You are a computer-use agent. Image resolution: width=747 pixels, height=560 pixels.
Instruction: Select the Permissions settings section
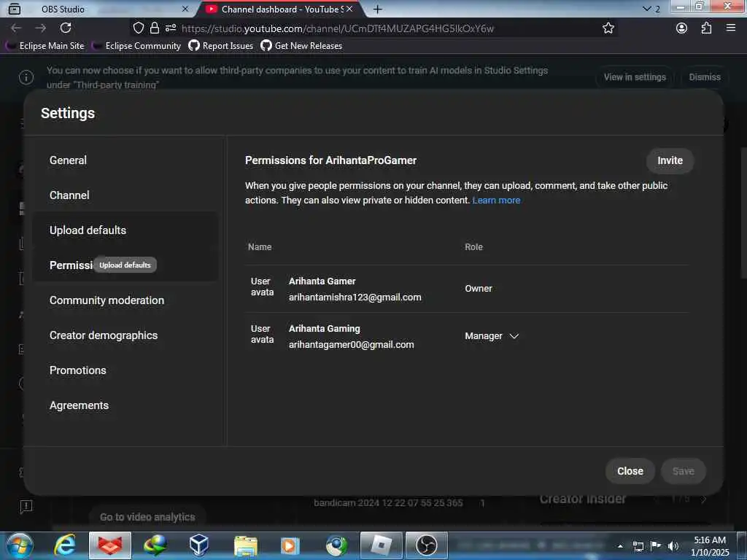pyautogui.click(x=71, y=265)
